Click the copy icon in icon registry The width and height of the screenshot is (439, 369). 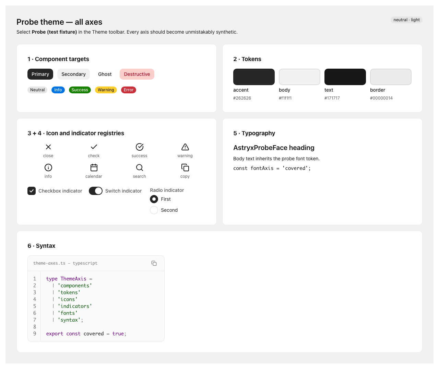185,168
